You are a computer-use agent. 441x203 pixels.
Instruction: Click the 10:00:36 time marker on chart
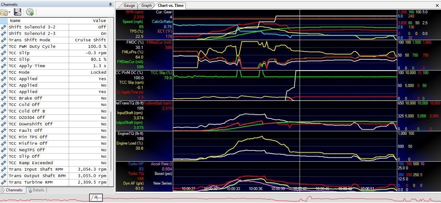pos(256,189)
